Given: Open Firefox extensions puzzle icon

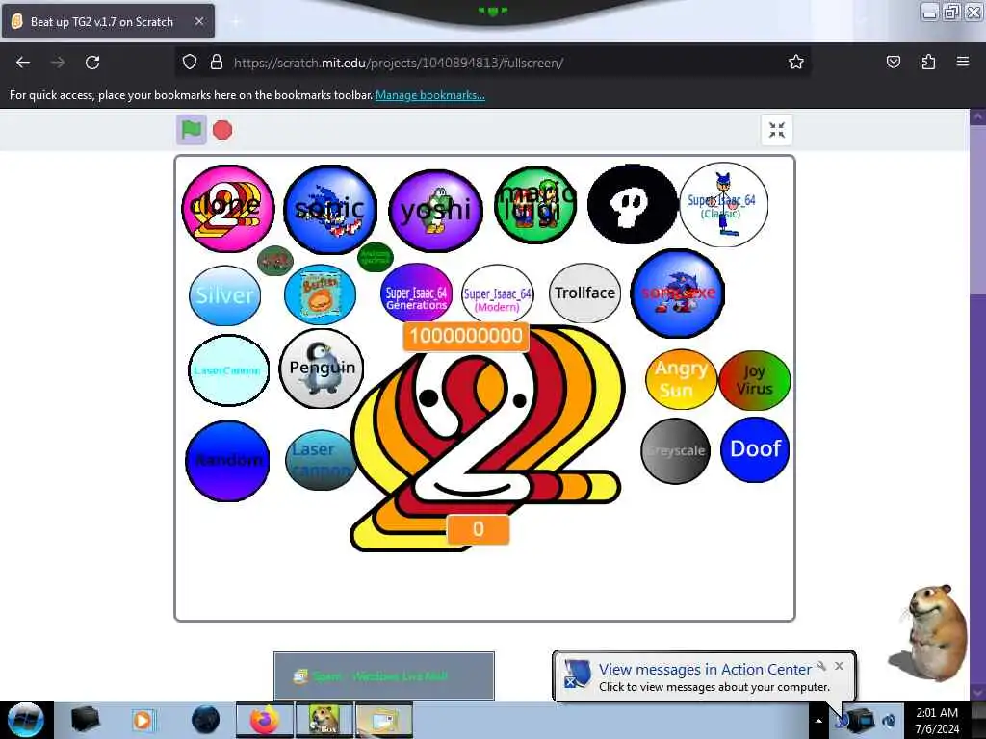Looking at the screenshot, I should pos(928,62).
